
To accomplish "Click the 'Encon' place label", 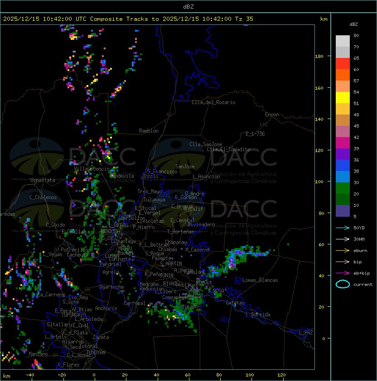I will tap(272, 114).
